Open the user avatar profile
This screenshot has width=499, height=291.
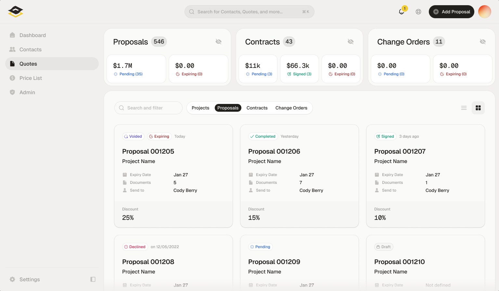point(485,12)
